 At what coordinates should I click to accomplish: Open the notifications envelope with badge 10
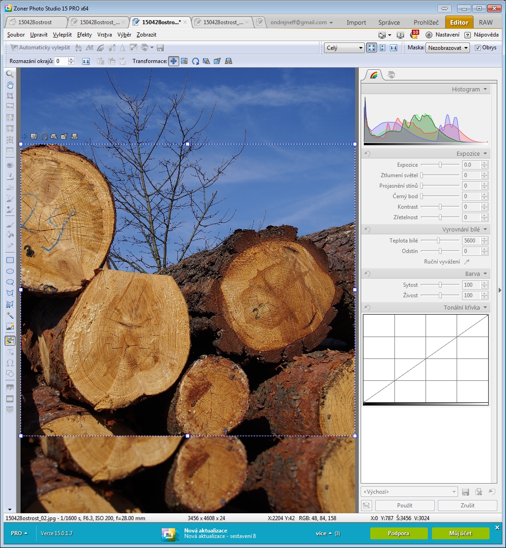414,35
